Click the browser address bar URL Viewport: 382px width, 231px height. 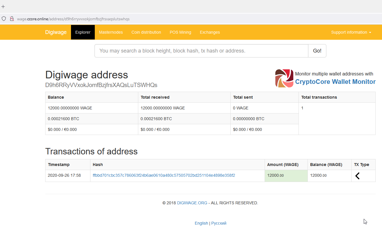tap(73, 19)
